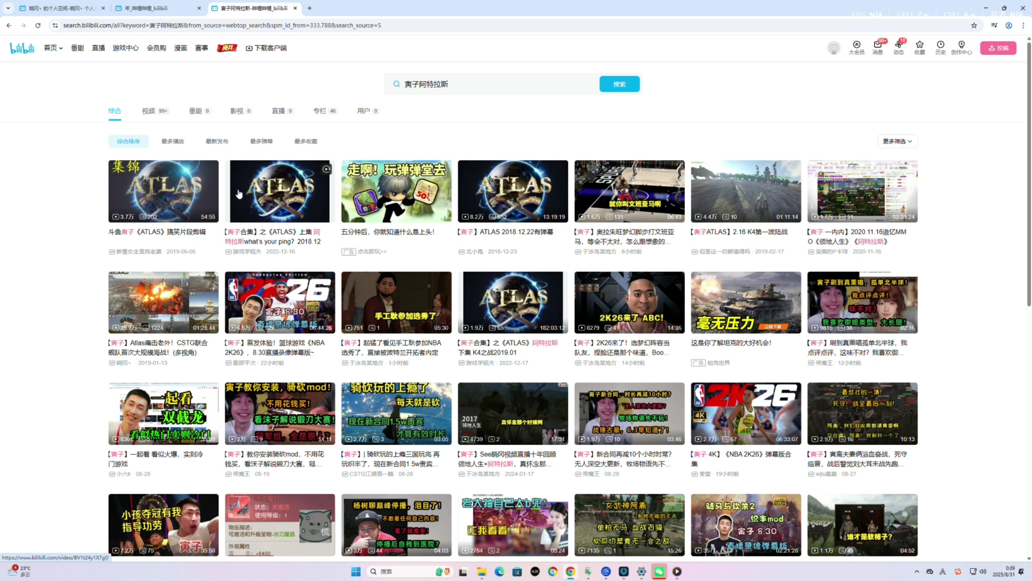Open 游戏中心 in top navigation

(125, 48)
